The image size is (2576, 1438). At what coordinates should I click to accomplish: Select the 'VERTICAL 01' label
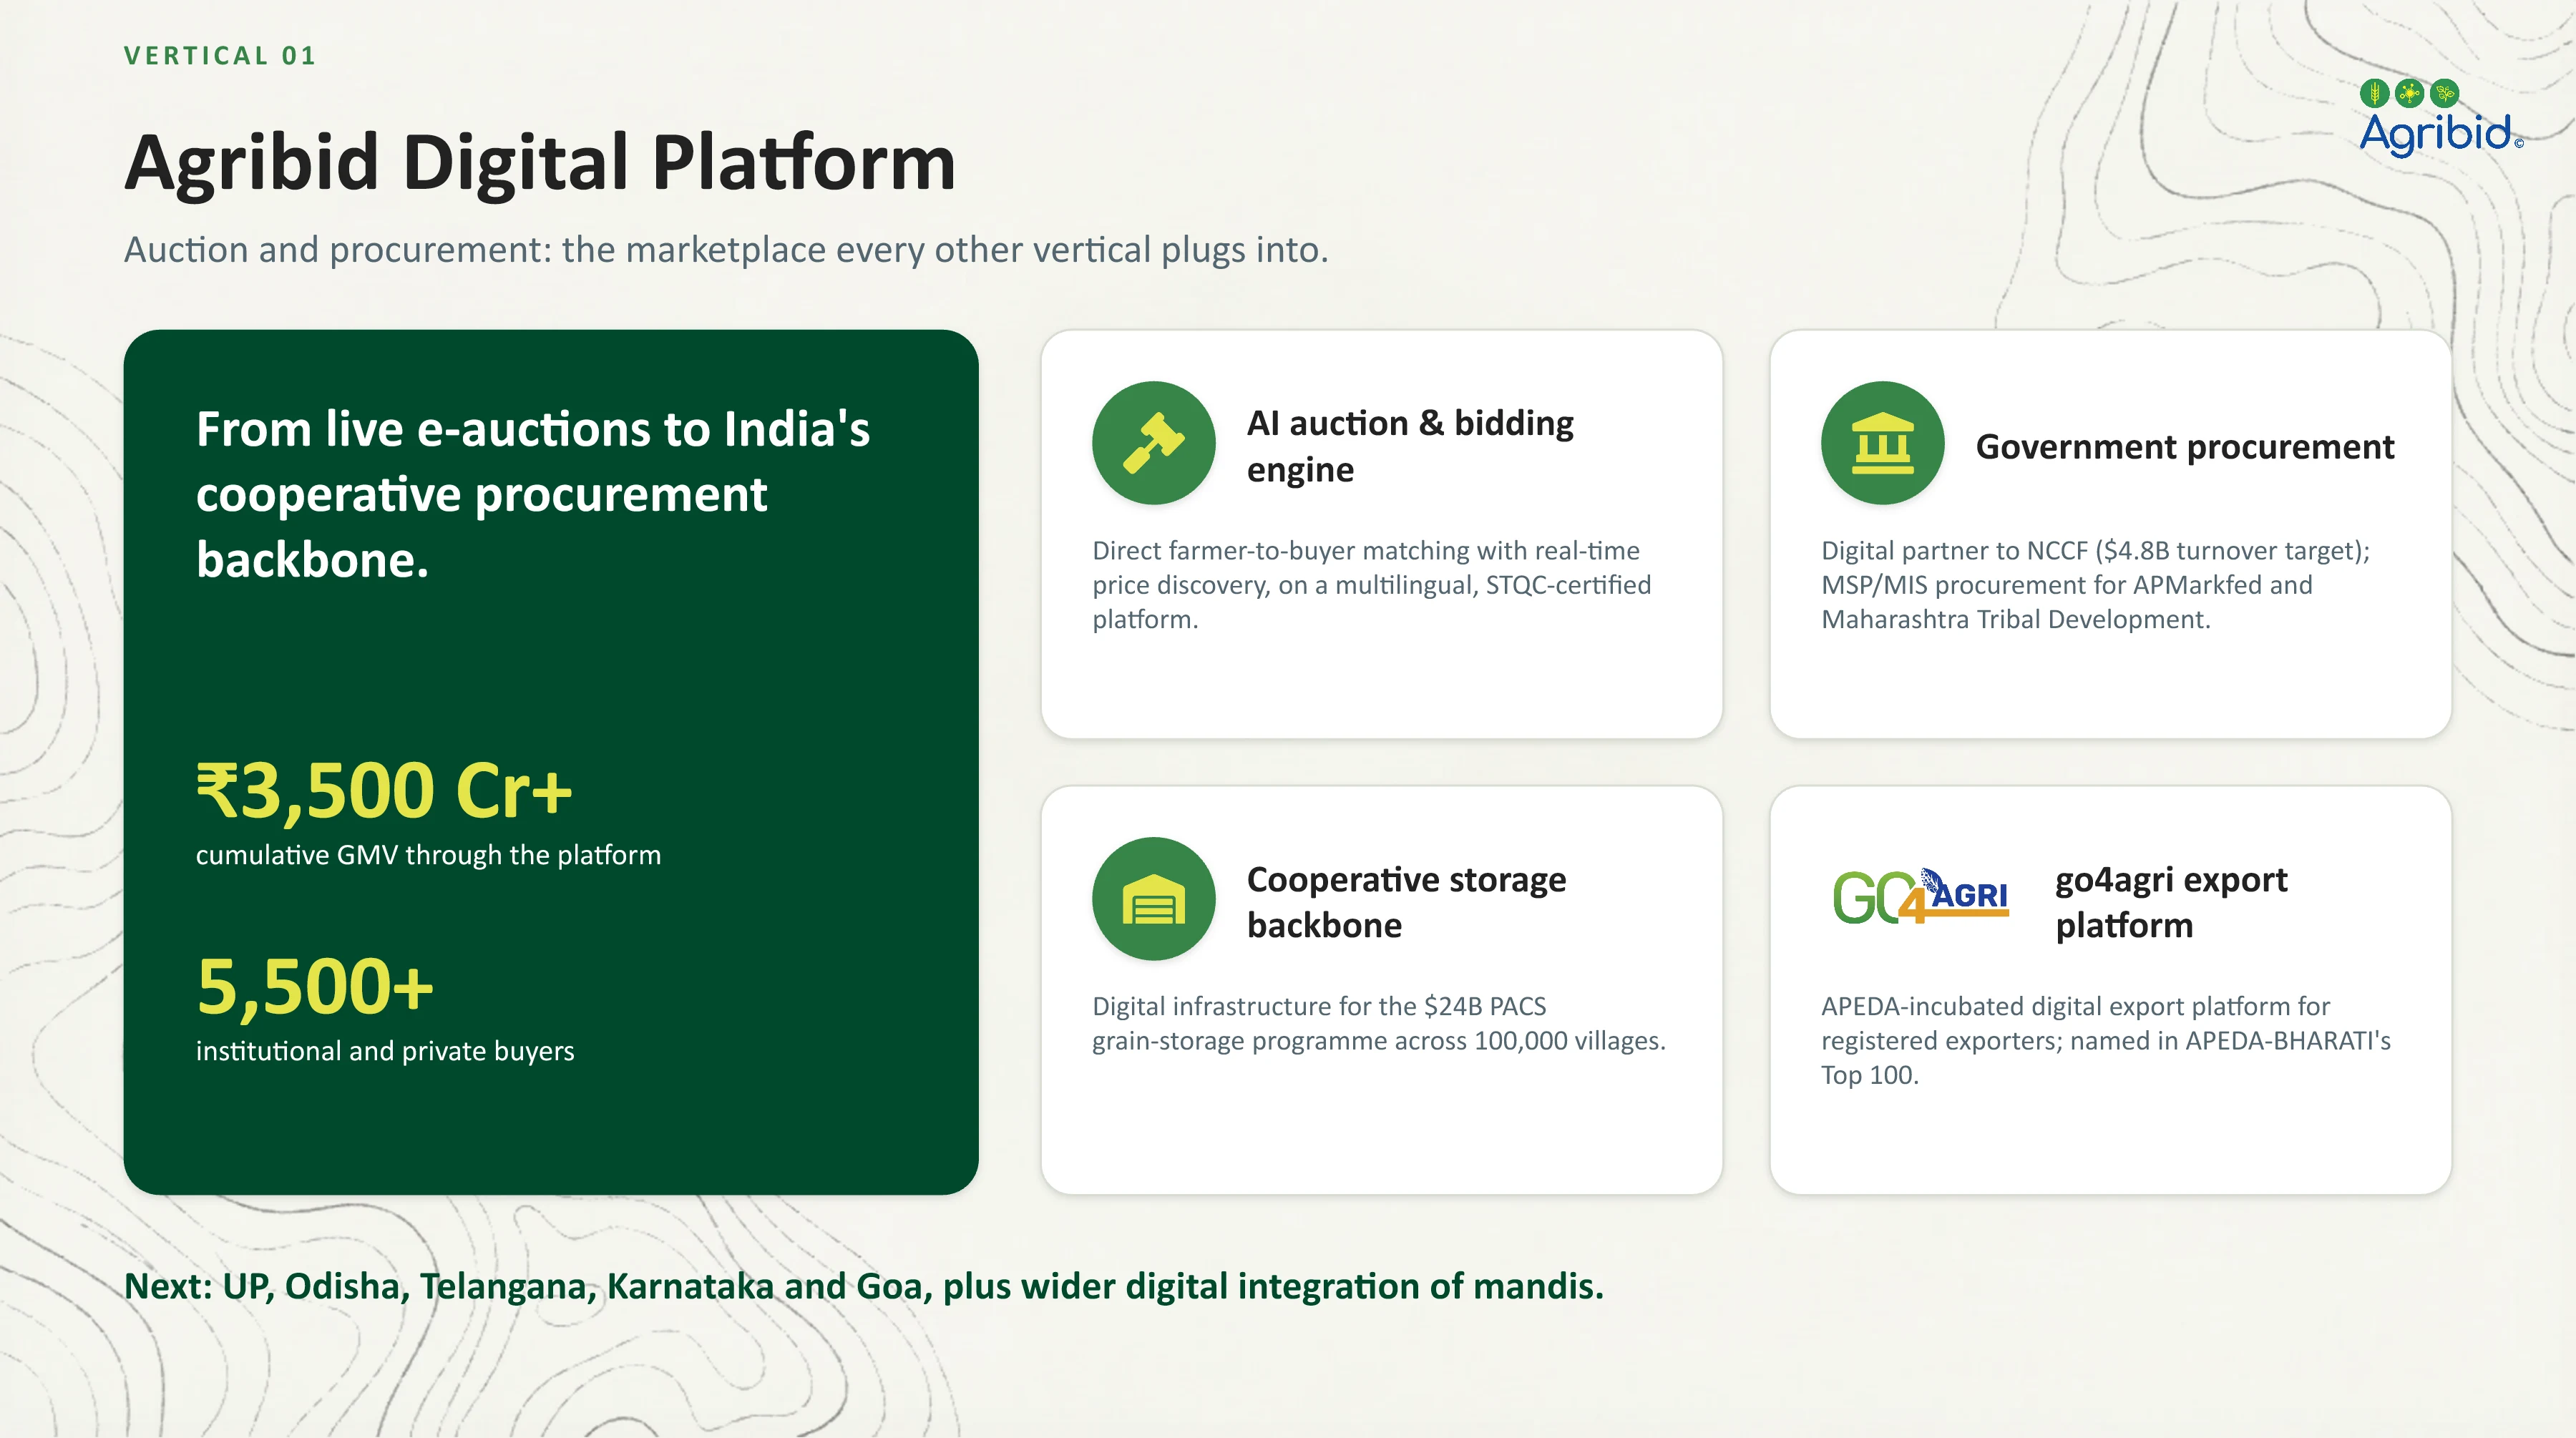(x=220, y=56)
